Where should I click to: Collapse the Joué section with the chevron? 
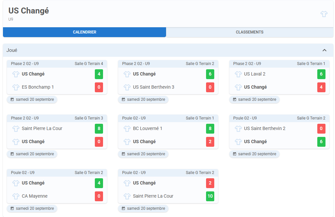(324, 50)
